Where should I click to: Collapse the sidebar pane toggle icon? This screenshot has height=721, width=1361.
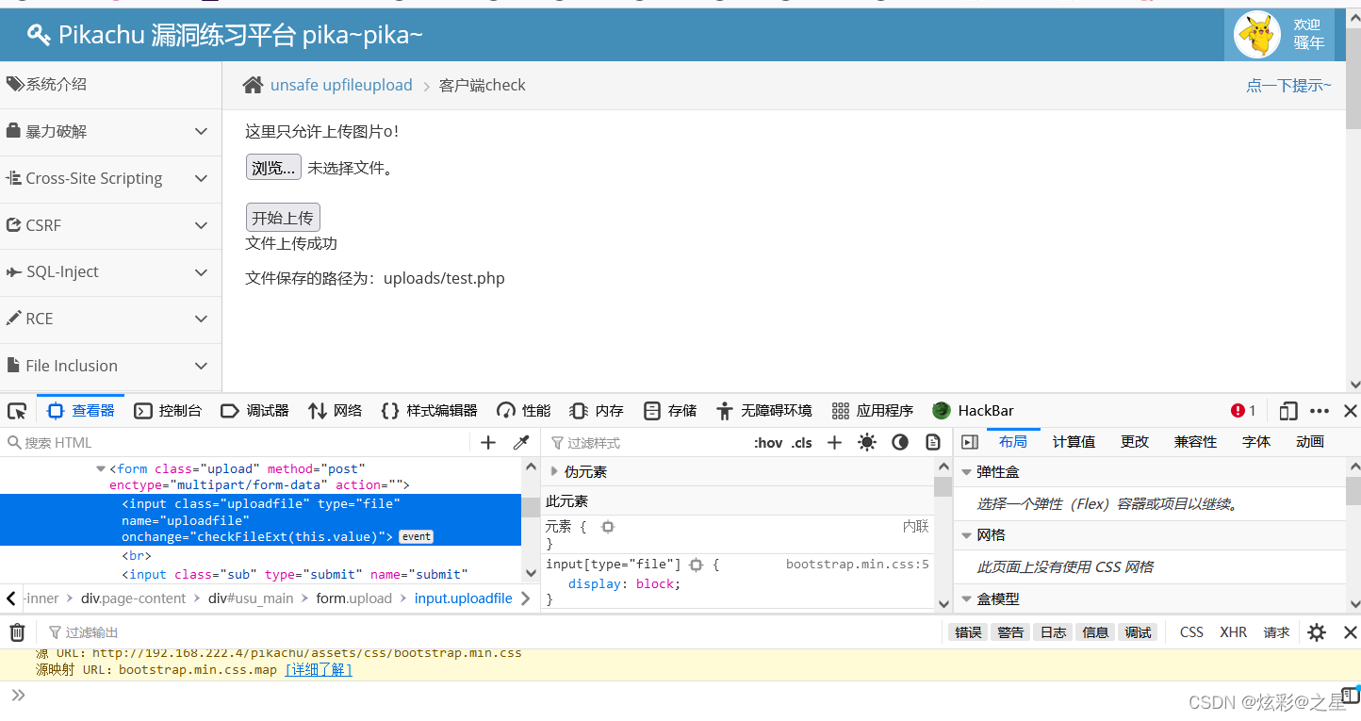tap(970, 443)
